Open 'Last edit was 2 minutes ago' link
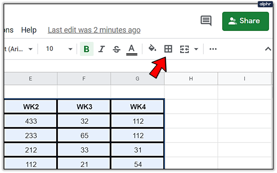Image resolution: width=277 pixels, height=173 pixels. tap(94, 30)
